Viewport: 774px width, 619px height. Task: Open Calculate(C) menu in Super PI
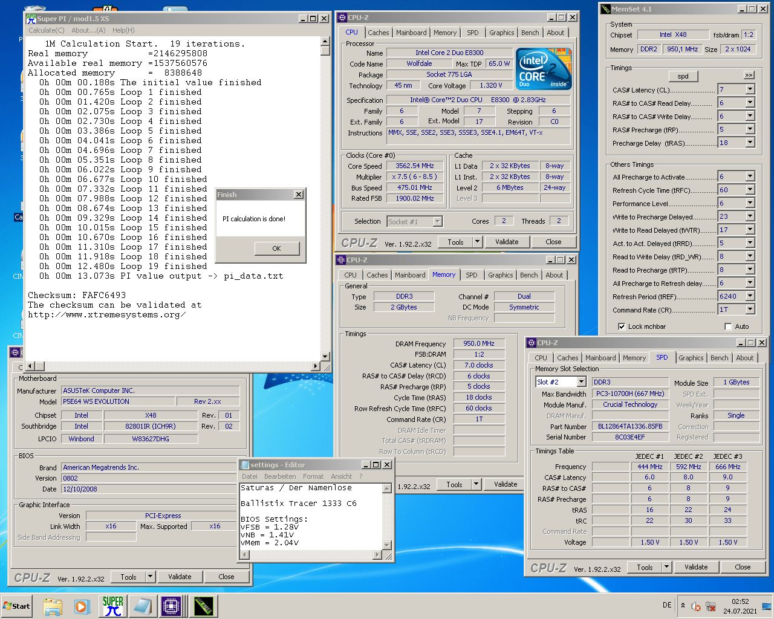click(x=47, y=30)
